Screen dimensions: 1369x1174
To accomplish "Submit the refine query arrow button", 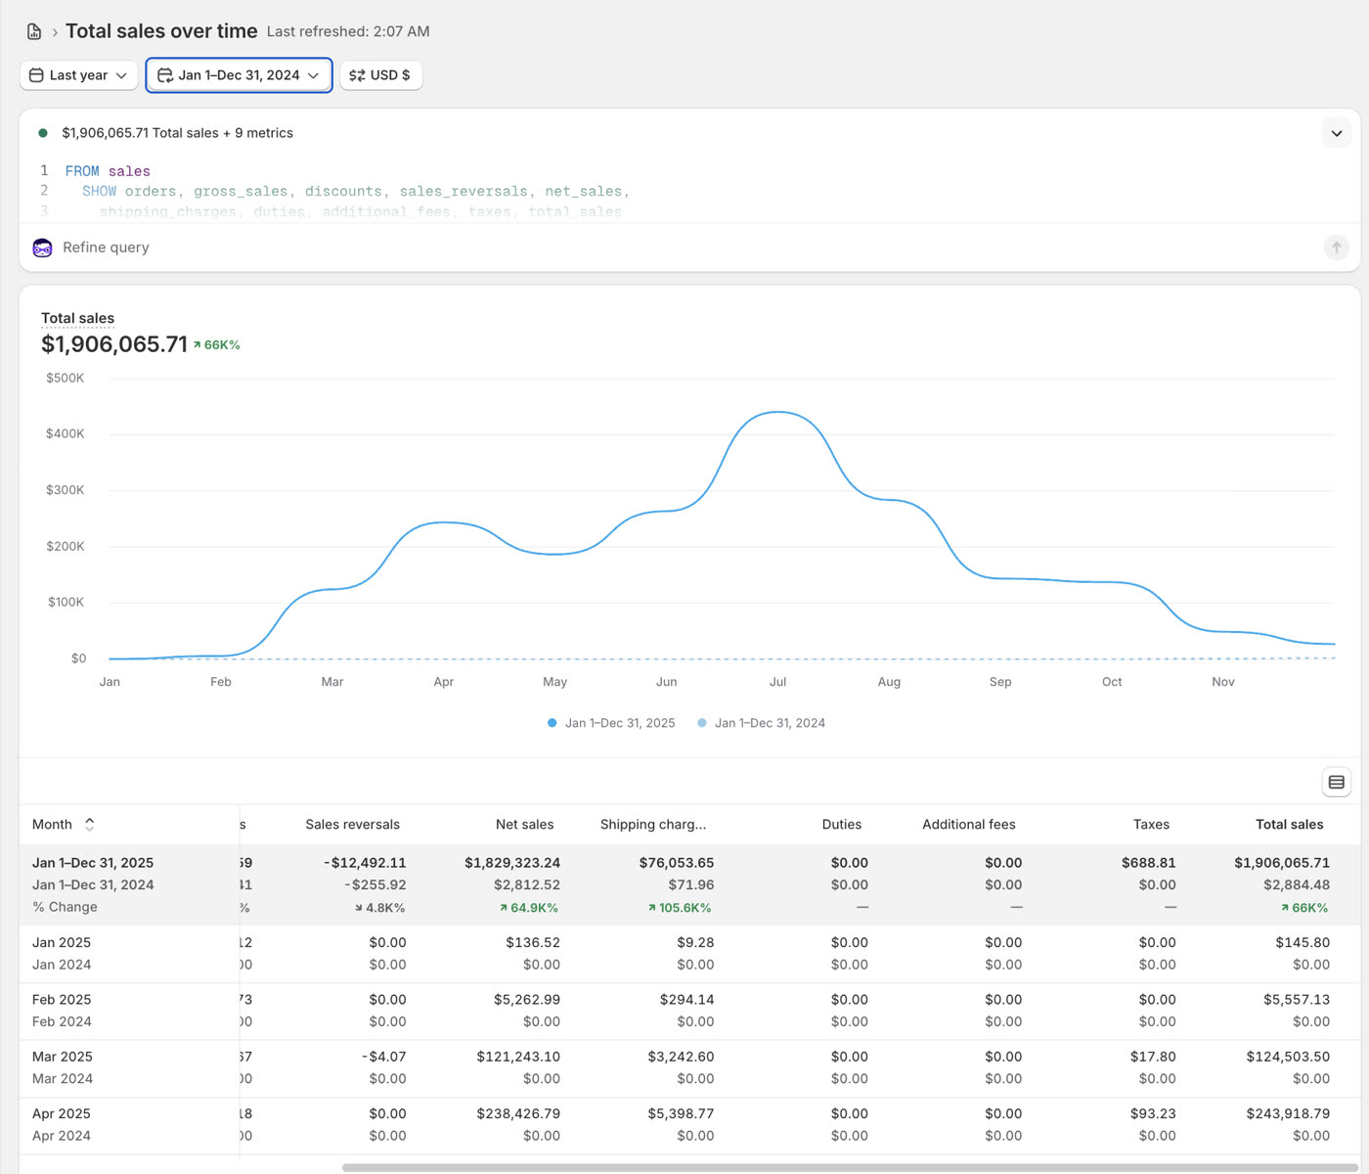I will (x=1337, y=248).
